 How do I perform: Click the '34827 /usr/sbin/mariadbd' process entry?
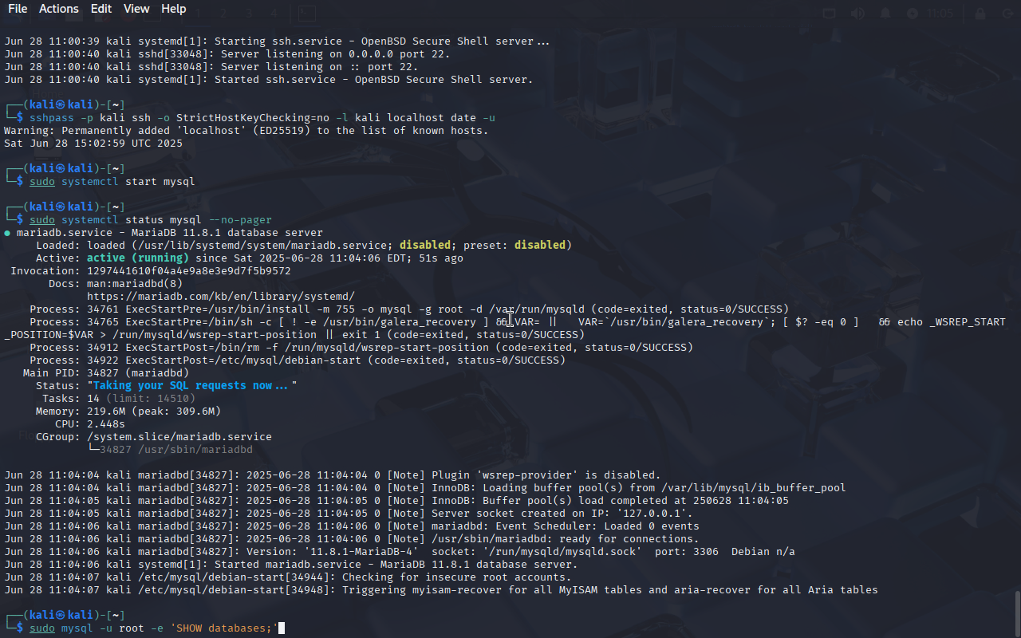tap(176, 450)
